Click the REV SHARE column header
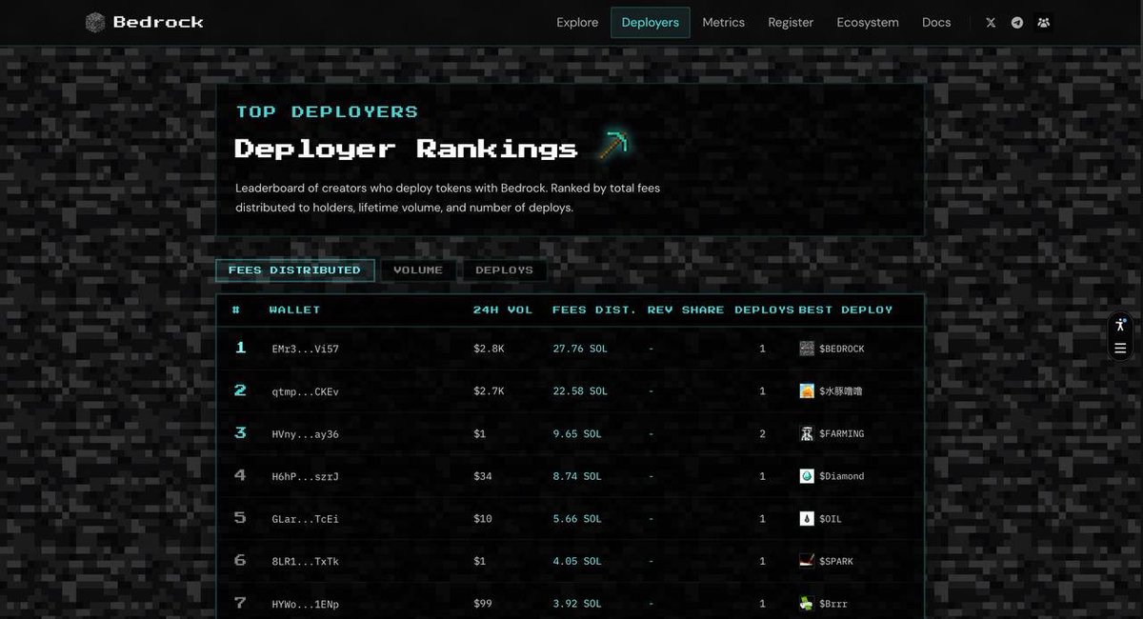This screenshot has width=1143, height=619. coord(686,309)
